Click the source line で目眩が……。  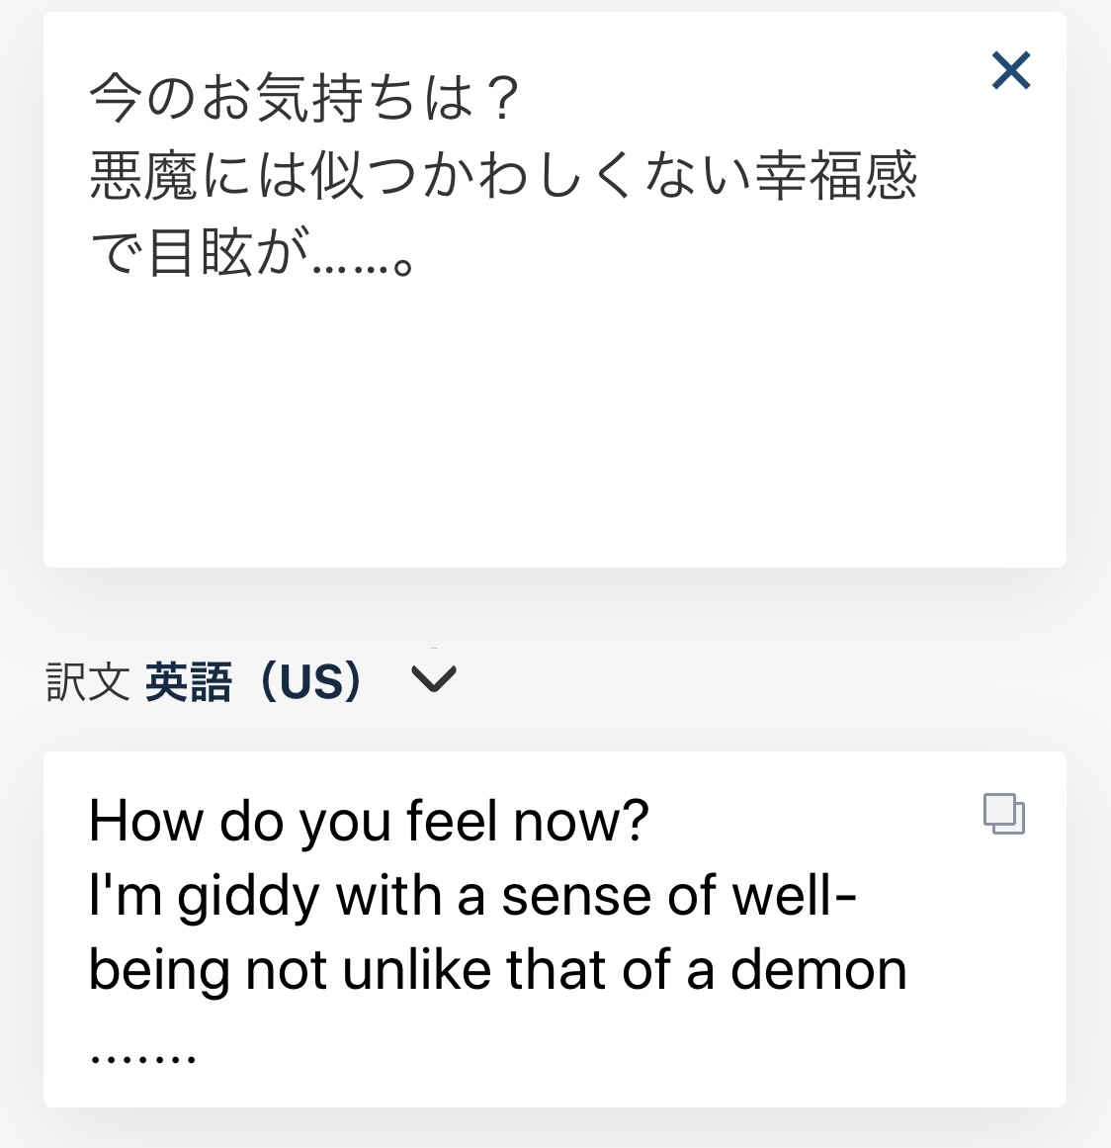pos(251,253)
